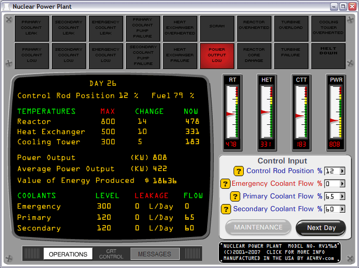Select the Turbine Failure indicator
Screen dimensions: 359x268
pyautogui.click(x=291, y=56)
